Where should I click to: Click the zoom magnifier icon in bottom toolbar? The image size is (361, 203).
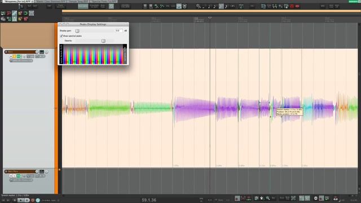point(268,198)
